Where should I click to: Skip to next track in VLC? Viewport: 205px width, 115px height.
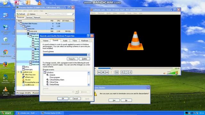point(107,72)
